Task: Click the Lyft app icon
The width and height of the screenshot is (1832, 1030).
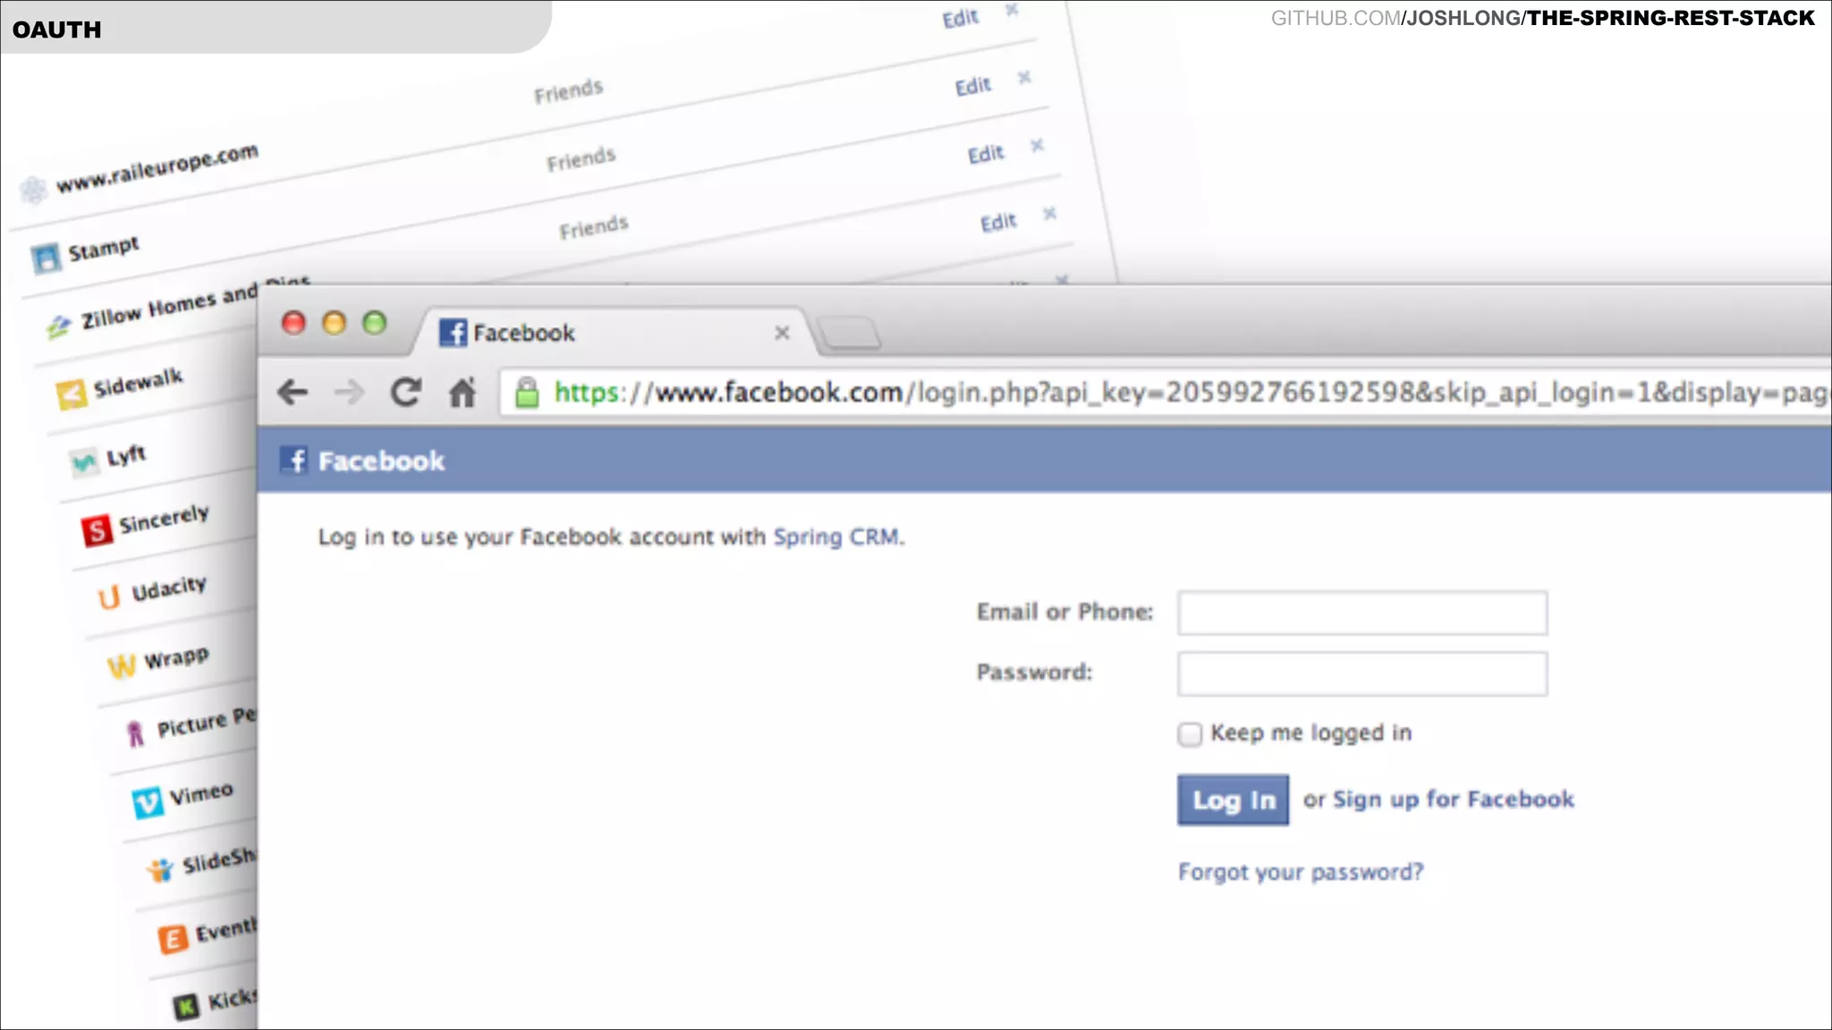Action: click(x=84, y=461)
